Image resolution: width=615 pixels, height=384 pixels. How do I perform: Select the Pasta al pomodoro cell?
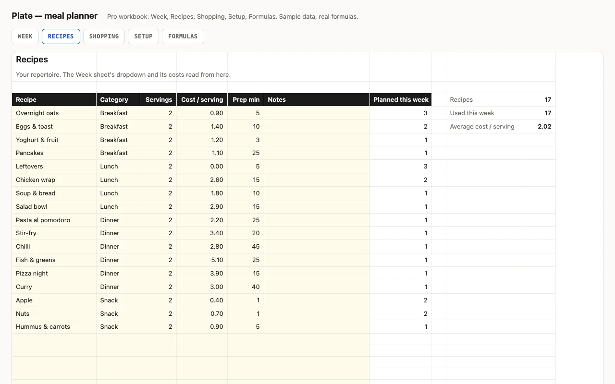54,220
